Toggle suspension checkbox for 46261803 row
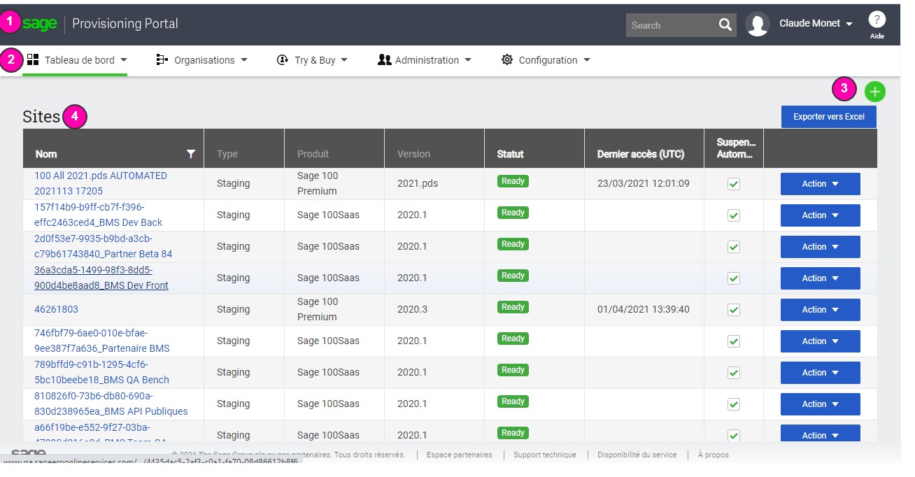 pyautogui.click(x=734, y=310)
